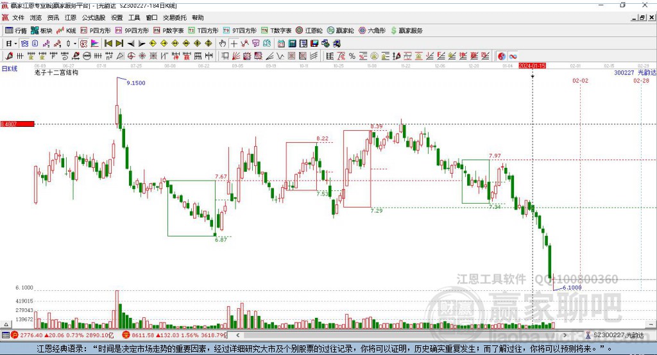The width and height of the screenshot is (657, 355).
Task: Click the pink trophy icon
Action: tap(255, 44)
